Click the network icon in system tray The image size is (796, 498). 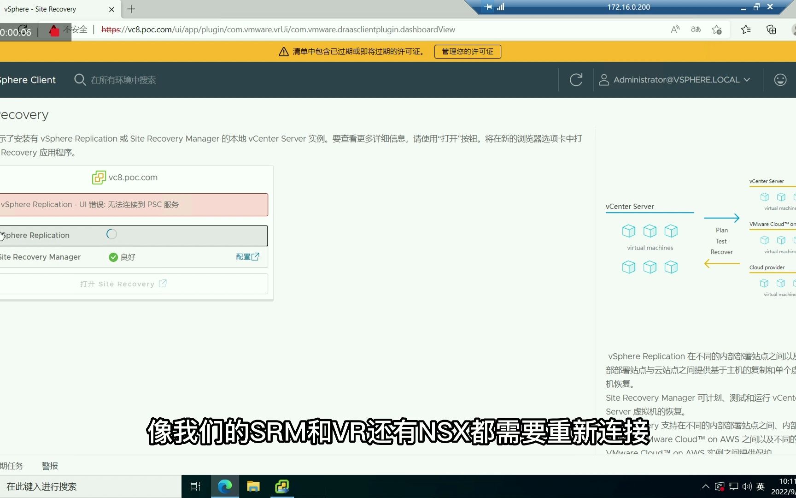coord(733,486)
